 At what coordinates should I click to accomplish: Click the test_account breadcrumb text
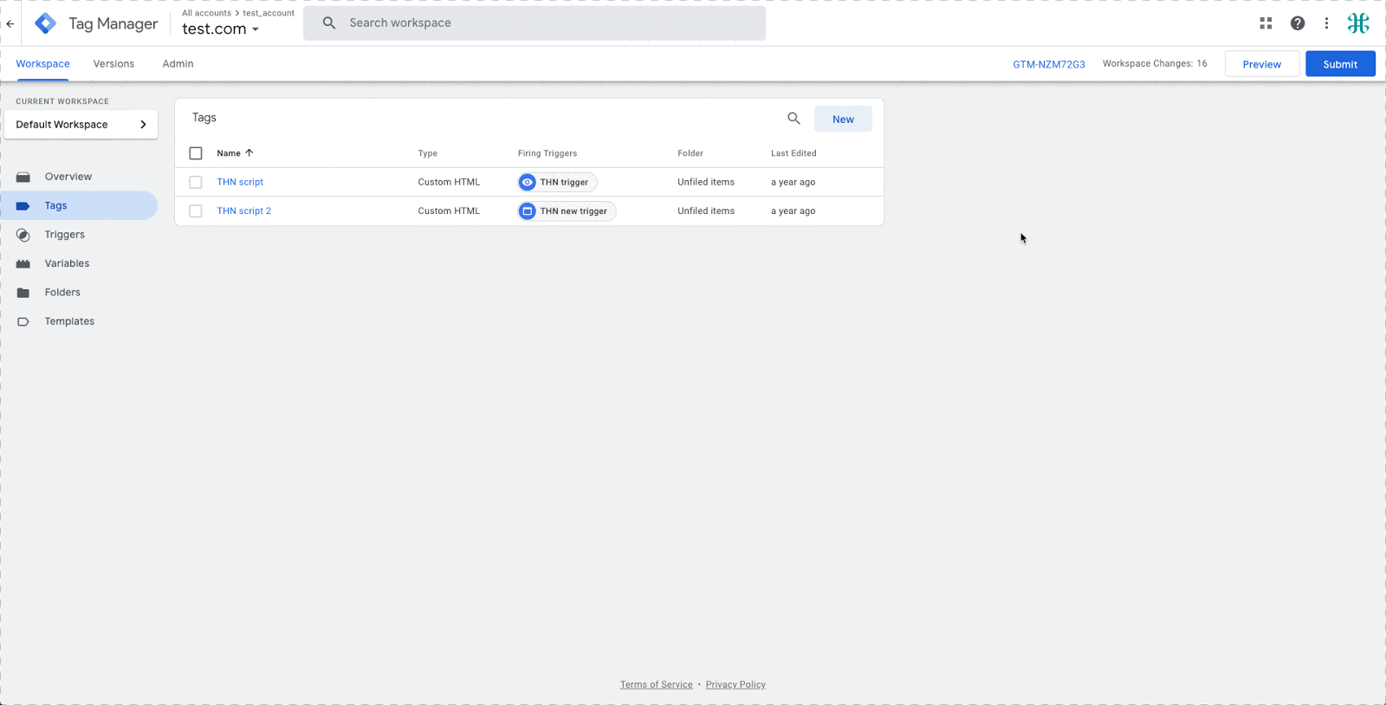[x=269, y=13]
